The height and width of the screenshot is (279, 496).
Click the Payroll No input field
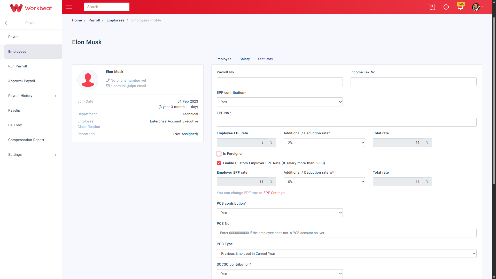280,82
